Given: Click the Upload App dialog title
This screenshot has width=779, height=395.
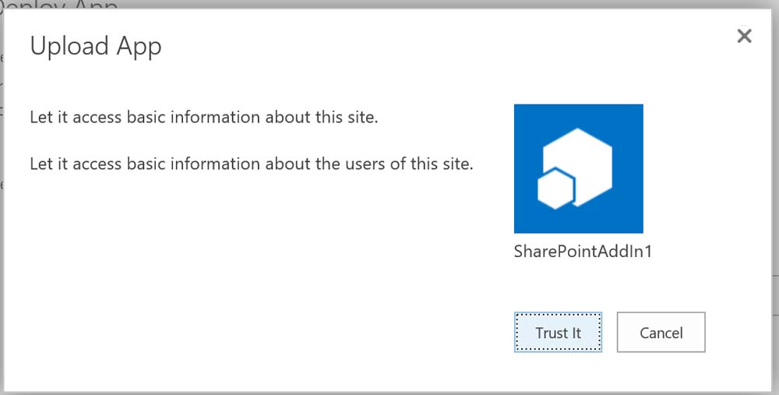Looking at the screenshot, I should click(x=95, y=46).
